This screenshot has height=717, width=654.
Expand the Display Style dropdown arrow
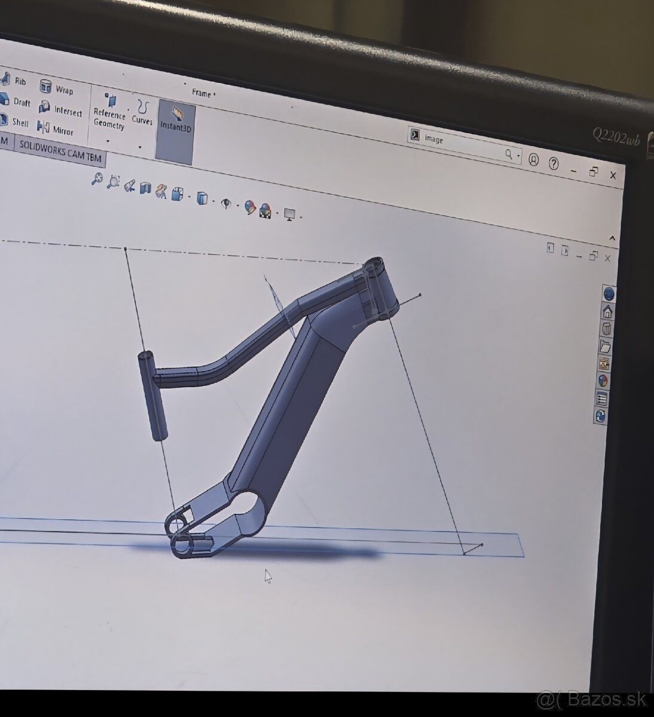[213, 200]
